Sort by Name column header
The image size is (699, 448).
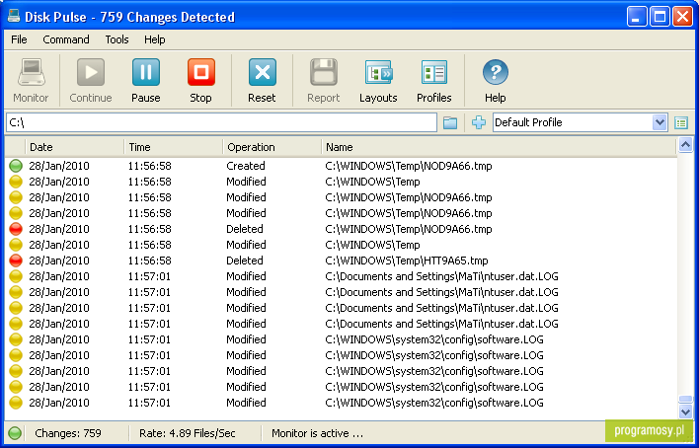499,147
